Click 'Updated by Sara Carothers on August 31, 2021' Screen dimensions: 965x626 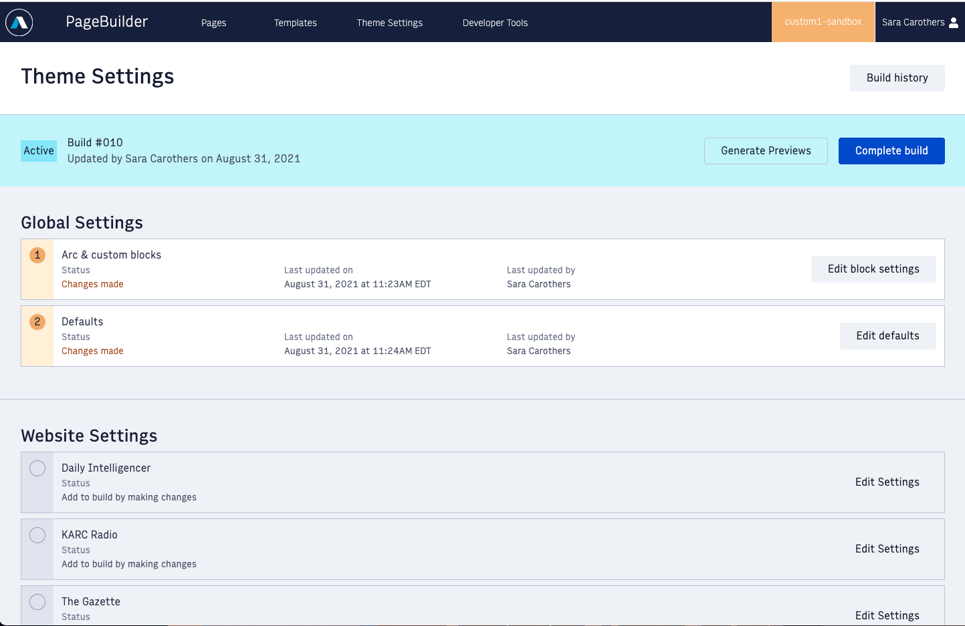tap(184, 159)
